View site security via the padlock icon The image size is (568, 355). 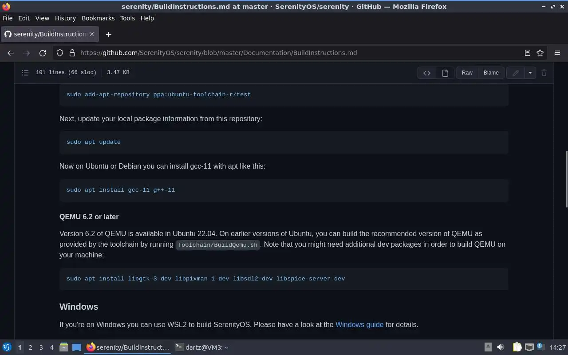[x=72, y=53]
